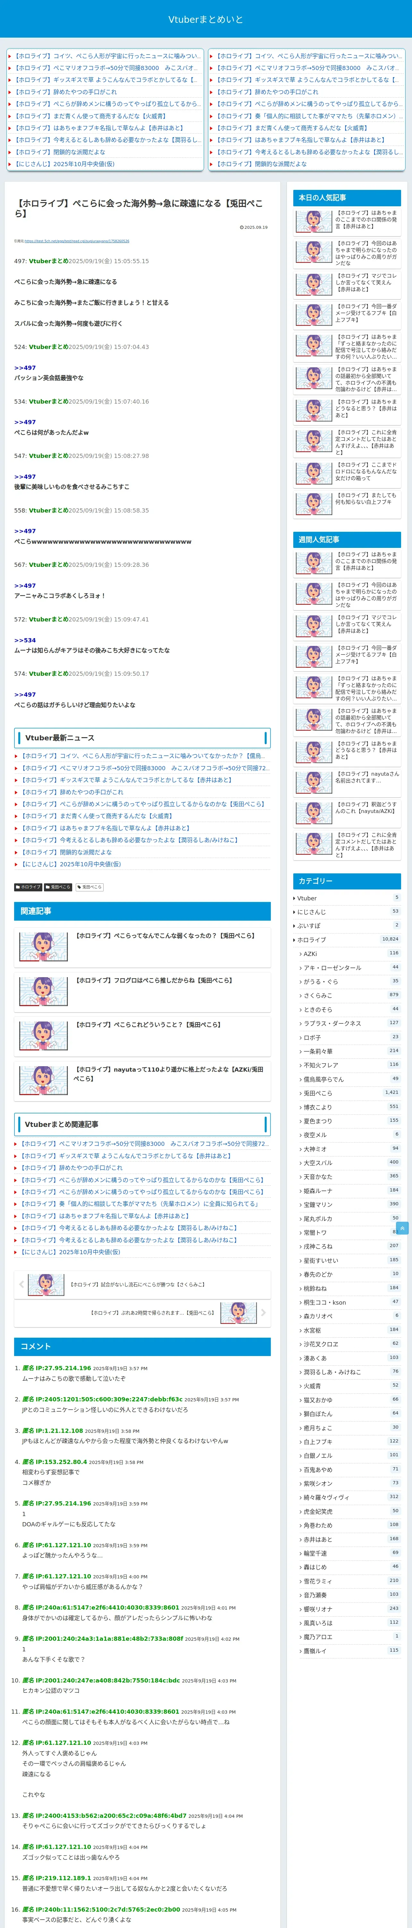Go to next post with right arrow
Image resolution: width=412 pixels, height=1928 pixels.
[263, 1313]
